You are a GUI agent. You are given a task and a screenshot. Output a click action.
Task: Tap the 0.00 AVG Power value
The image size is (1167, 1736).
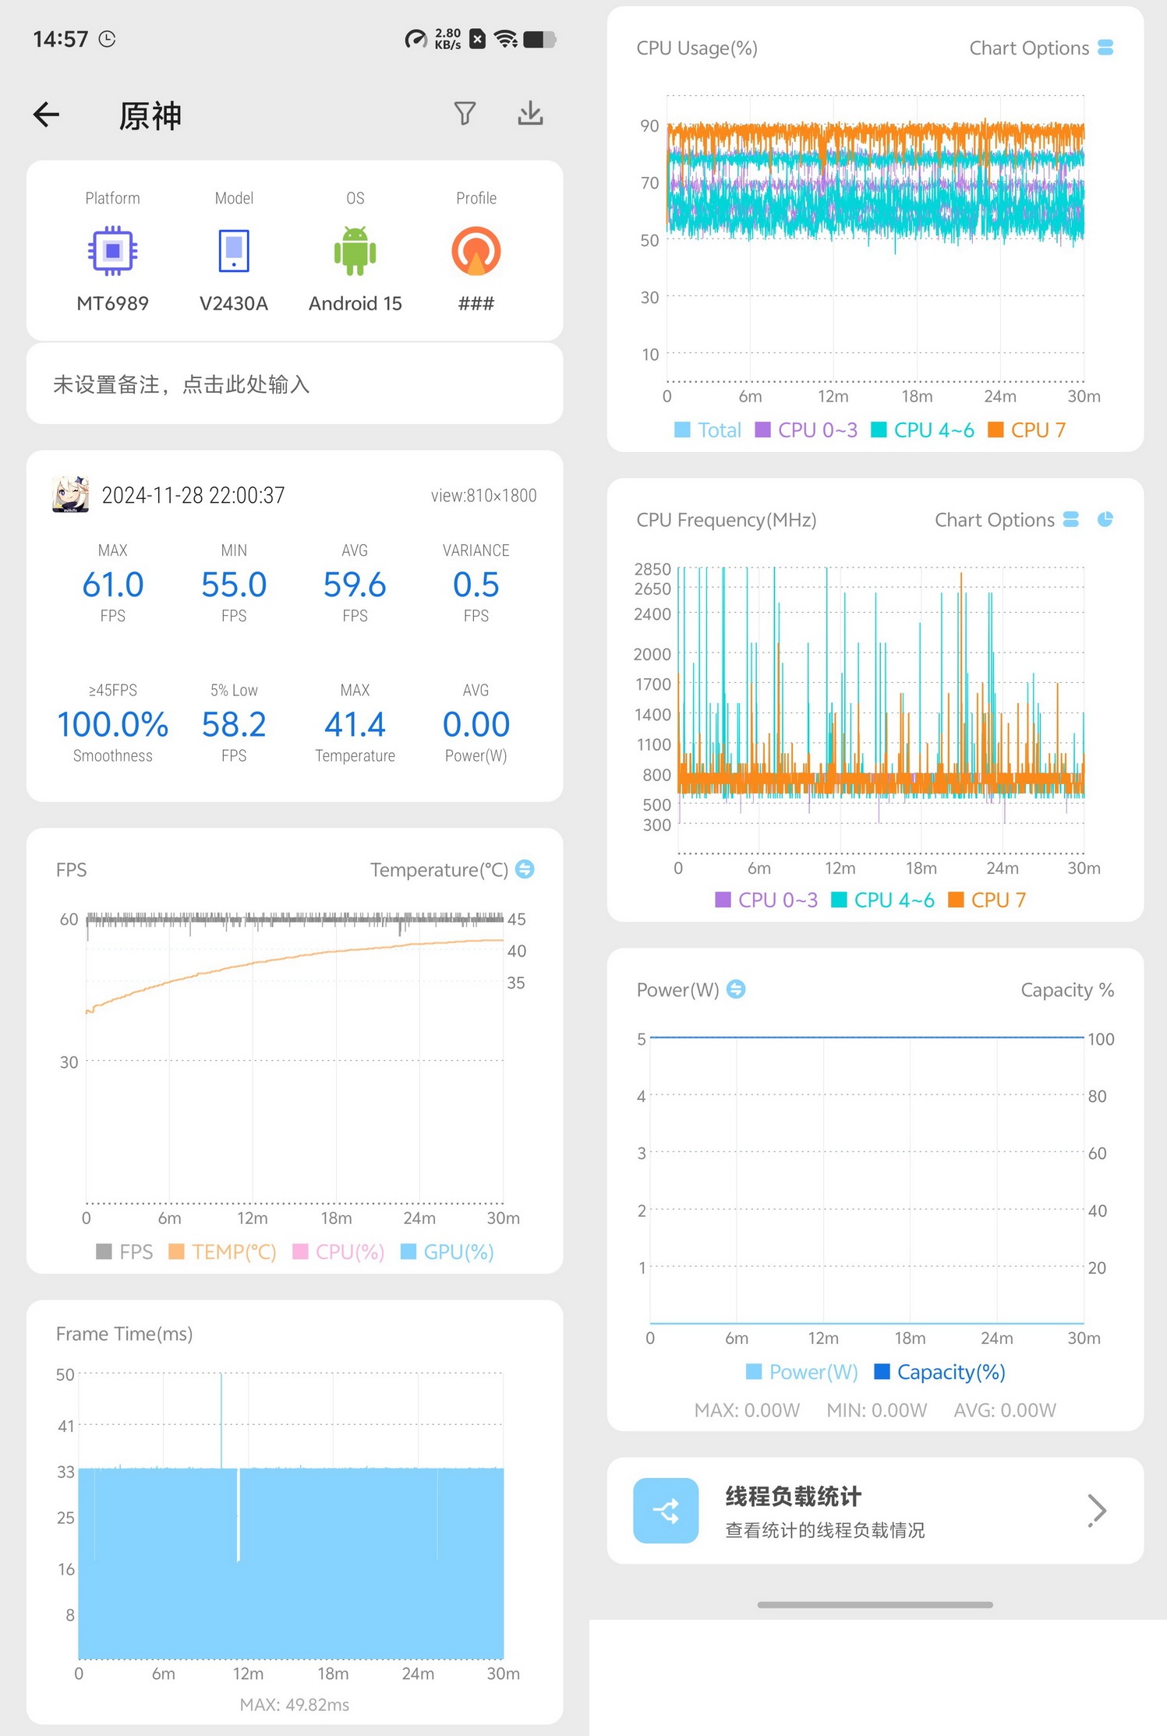(476, 724)
